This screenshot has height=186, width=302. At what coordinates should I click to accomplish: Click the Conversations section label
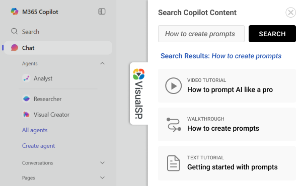tap(37, 163)
